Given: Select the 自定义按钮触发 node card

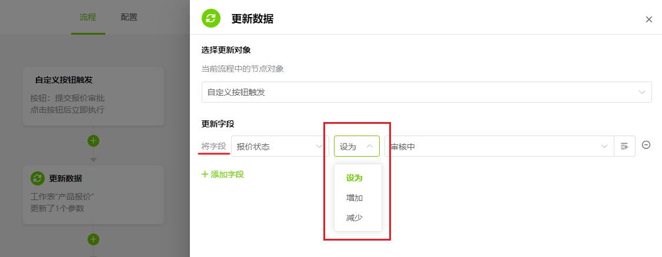Looking at the screenshot, I should (x=93, y=96).
